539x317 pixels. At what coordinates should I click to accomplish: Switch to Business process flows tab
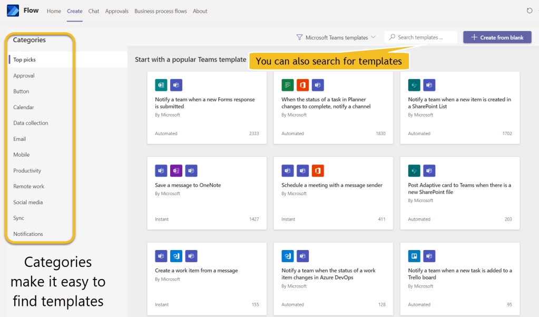[x=160, y=11]
